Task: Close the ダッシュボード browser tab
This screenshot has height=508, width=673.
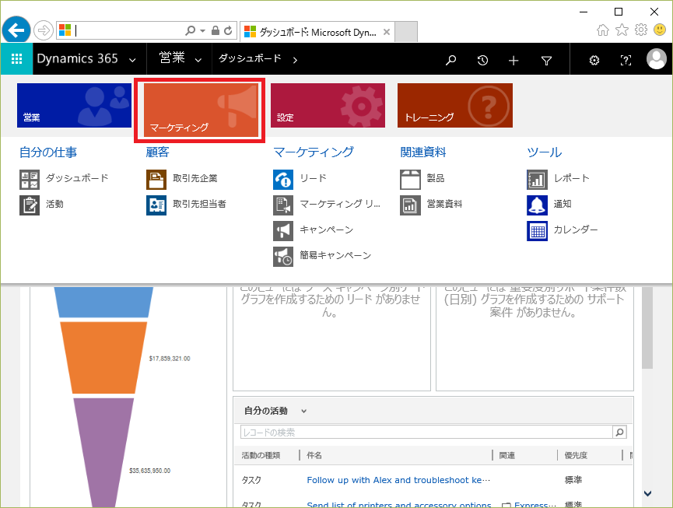Action: 386,32
